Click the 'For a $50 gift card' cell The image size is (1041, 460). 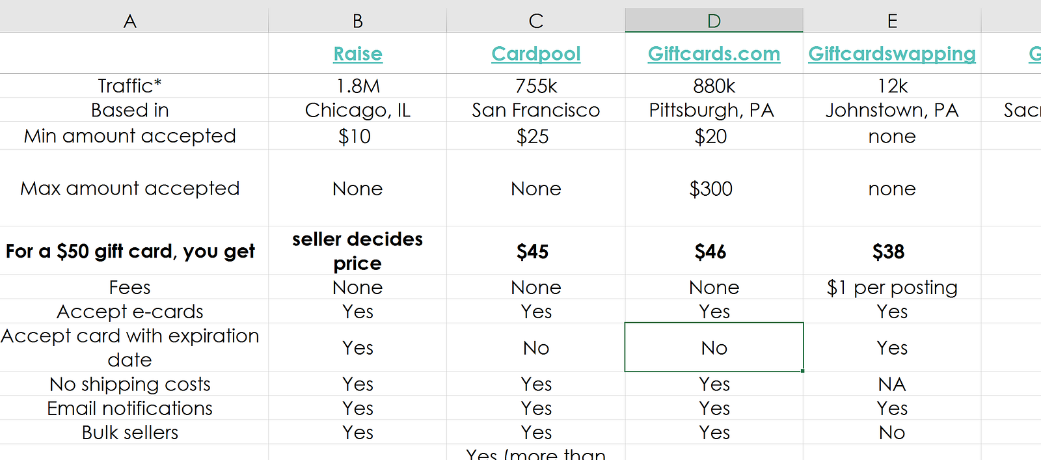coord(130,251)
